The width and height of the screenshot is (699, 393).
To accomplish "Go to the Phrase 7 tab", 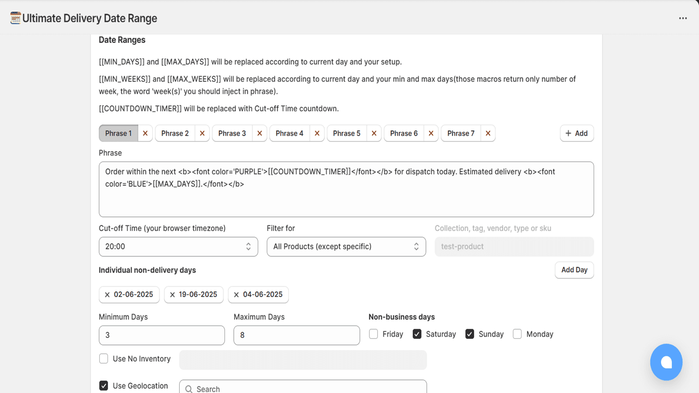I will tap(461, 133).
